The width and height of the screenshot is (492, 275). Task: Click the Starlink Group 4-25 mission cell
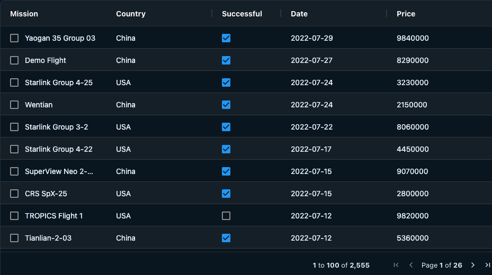coord(59,82)
